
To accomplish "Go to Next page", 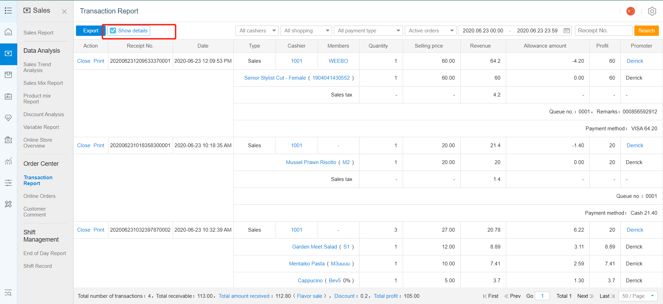I will [x=585, y=296].
